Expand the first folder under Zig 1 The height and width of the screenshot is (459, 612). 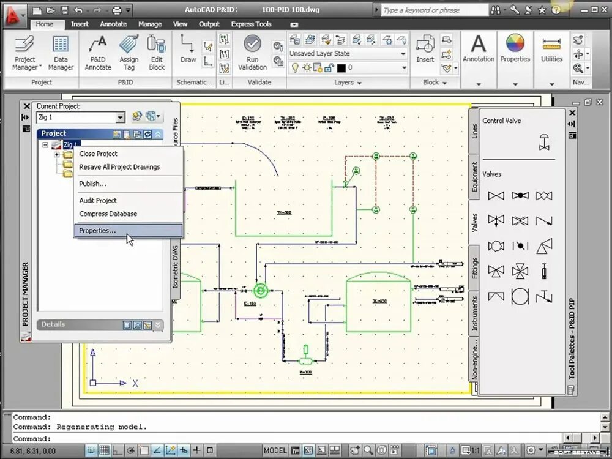[x=56, y=155]
